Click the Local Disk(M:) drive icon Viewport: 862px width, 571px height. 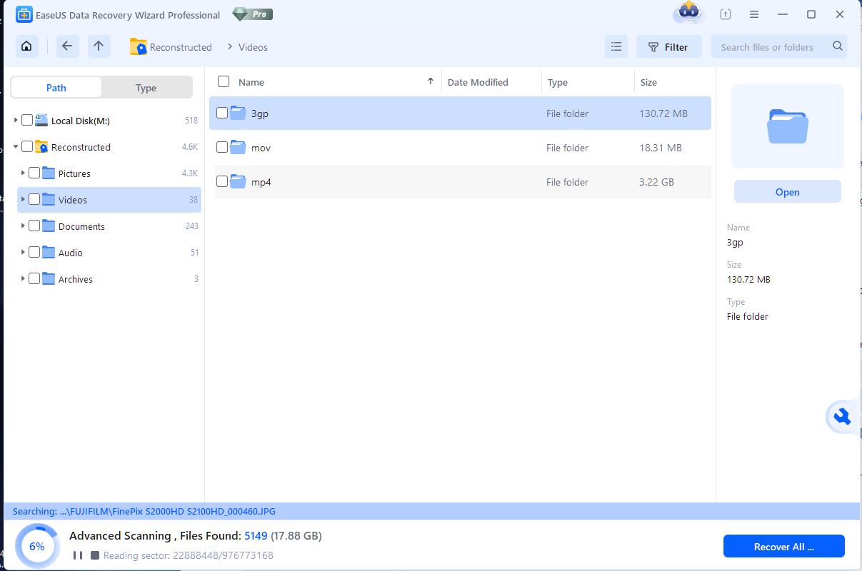(41, 121)
